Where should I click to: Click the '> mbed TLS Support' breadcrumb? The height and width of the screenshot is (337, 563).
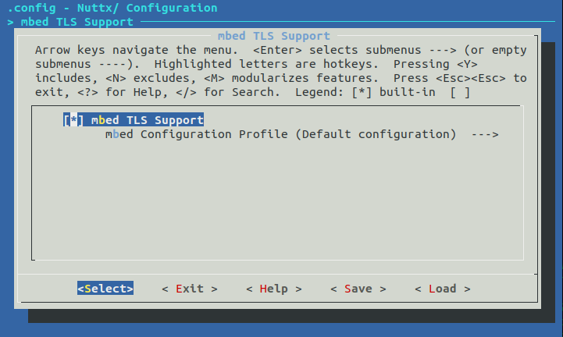click(70, 22)
